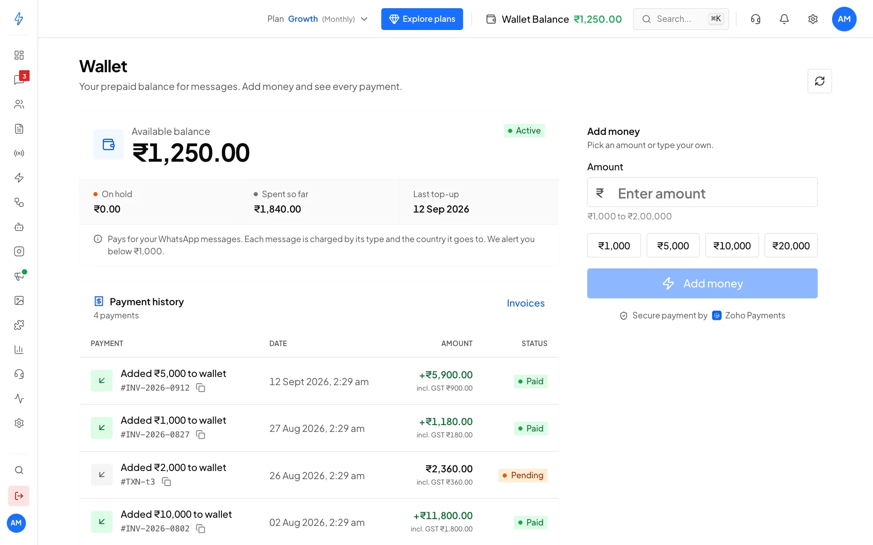Copy invoice number #INV-2026-0827
Viewport: 873px width, 545px height.
click(201, 435)
